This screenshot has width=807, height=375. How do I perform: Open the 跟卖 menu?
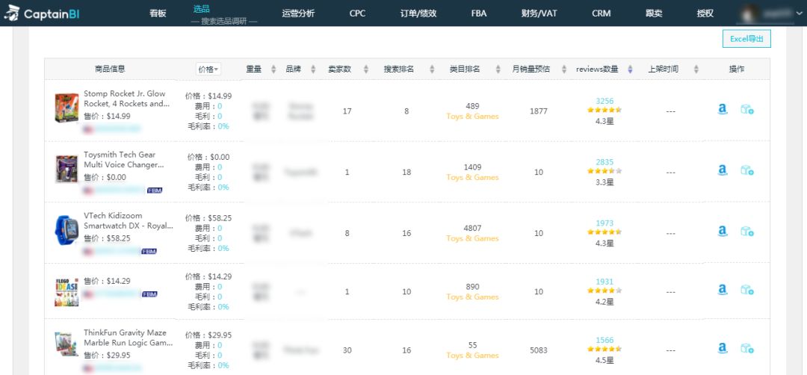click(654, 13)
